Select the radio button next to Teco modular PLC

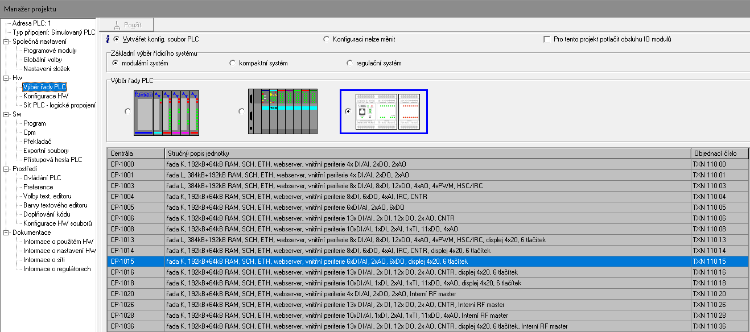[127, 111]
